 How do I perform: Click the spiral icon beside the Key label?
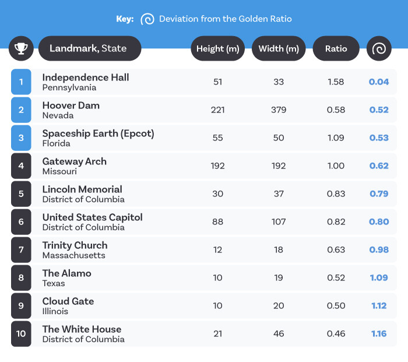(148, 19)
